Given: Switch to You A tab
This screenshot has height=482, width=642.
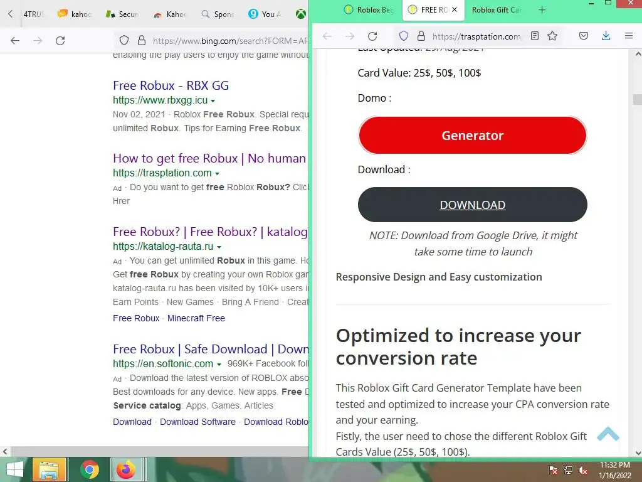Looking at the screenshot, I should [265, 14].
